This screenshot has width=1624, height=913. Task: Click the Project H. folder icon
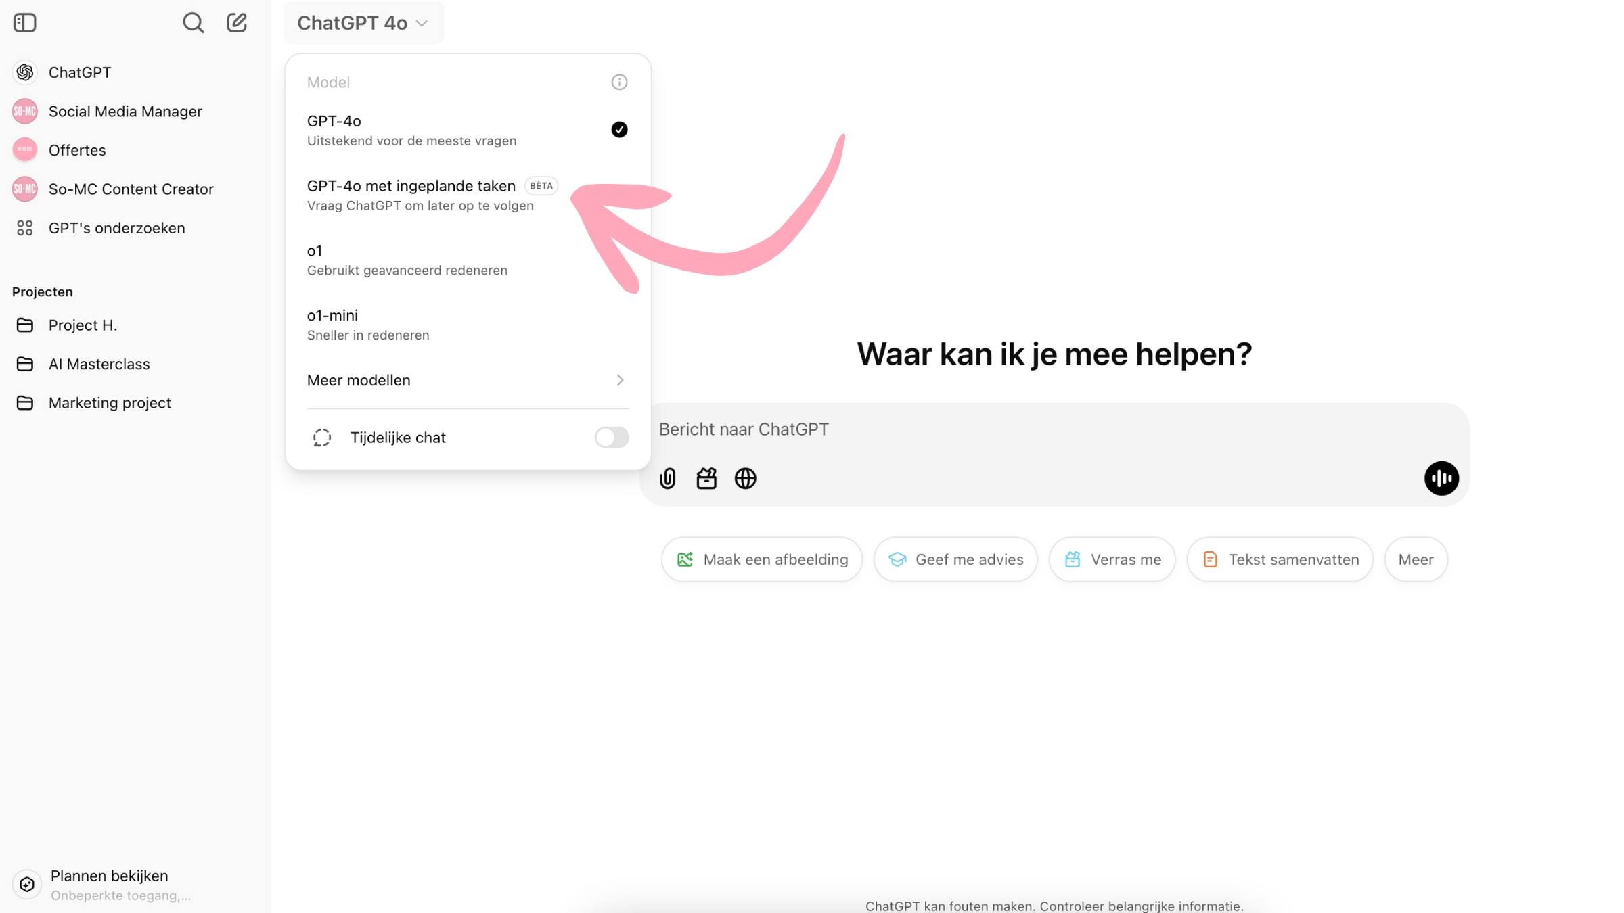[25, 325]
